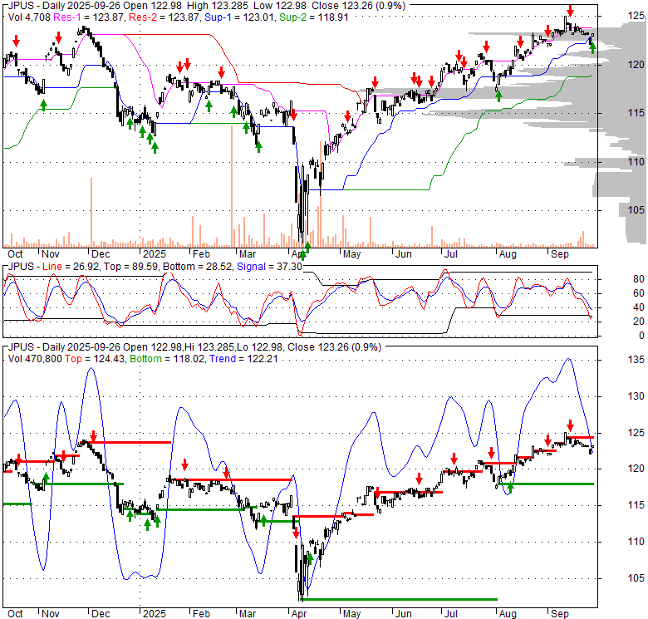The image size is (648, 619).
Task: Click the 'Vol 470,800' value in bottom chart
Action: (35, 359)
